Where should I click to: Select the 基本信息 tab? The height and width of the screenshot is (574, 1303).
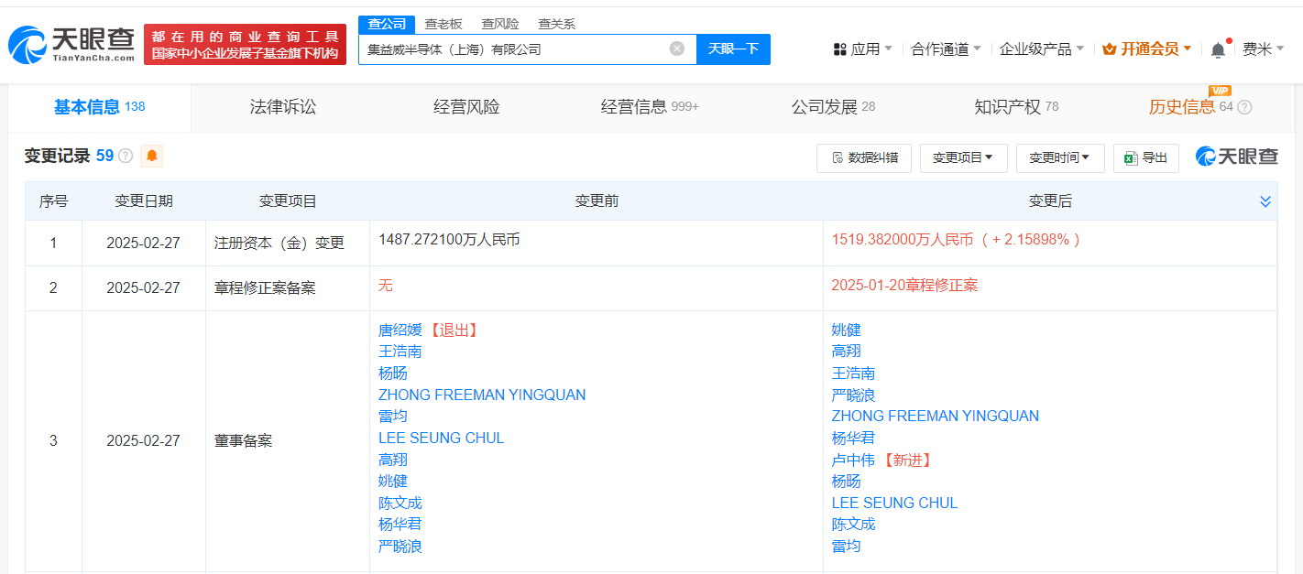click(x=99, y=107)
